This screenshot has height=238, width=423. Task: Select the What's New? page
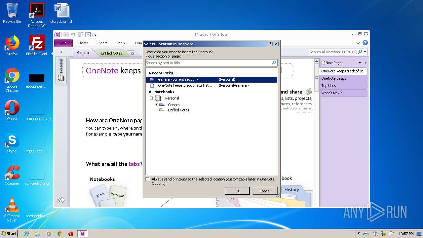[343, 93]
